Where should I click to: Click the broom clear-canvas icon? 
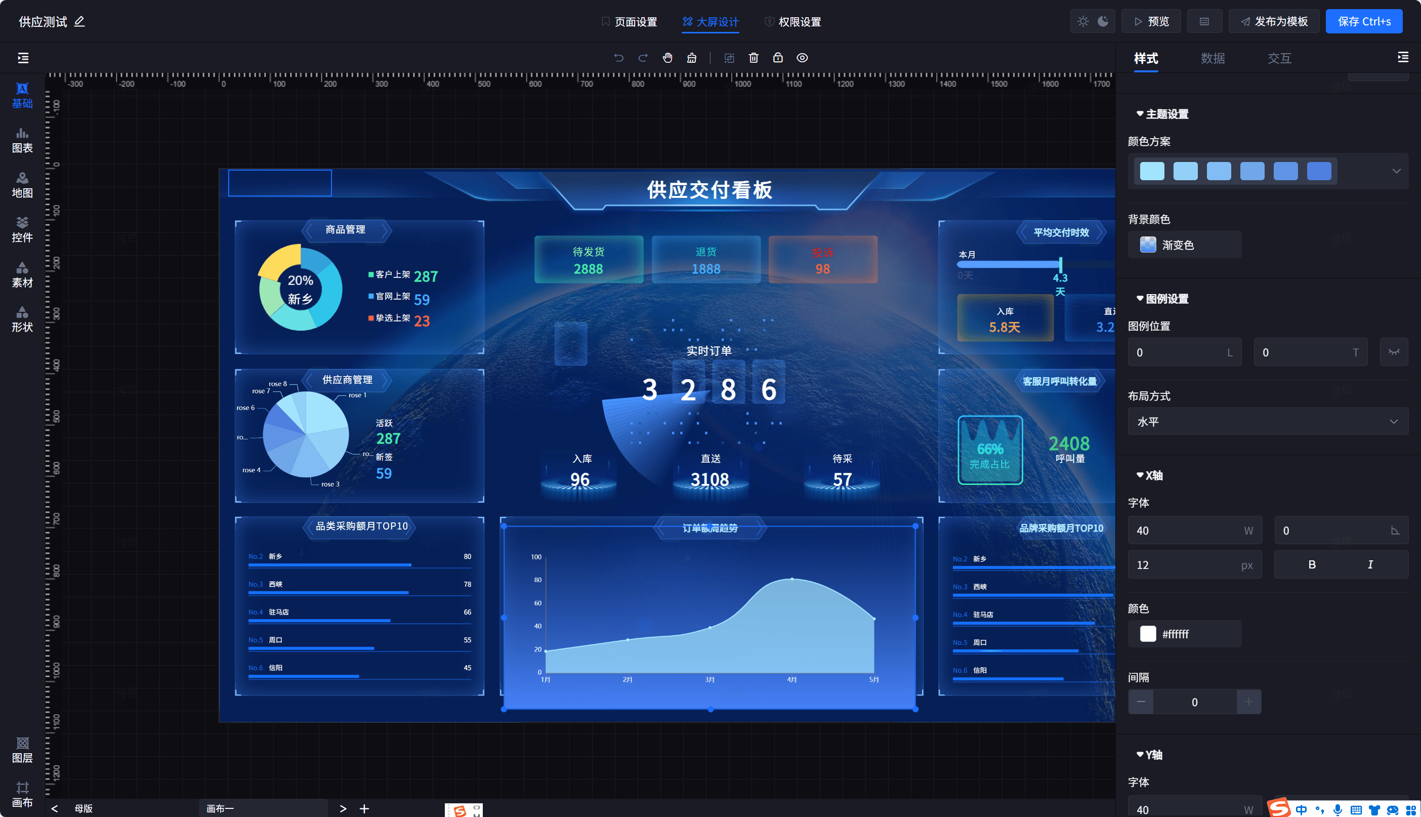[692, 58]
